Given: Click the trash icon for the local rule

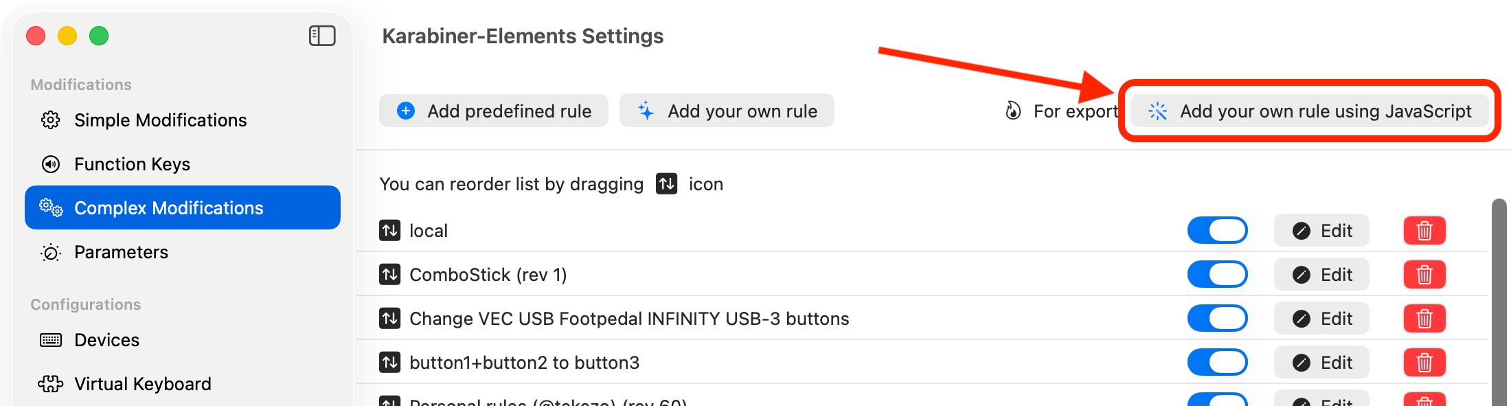Looking at the screenshot, I should (1424, 230).
